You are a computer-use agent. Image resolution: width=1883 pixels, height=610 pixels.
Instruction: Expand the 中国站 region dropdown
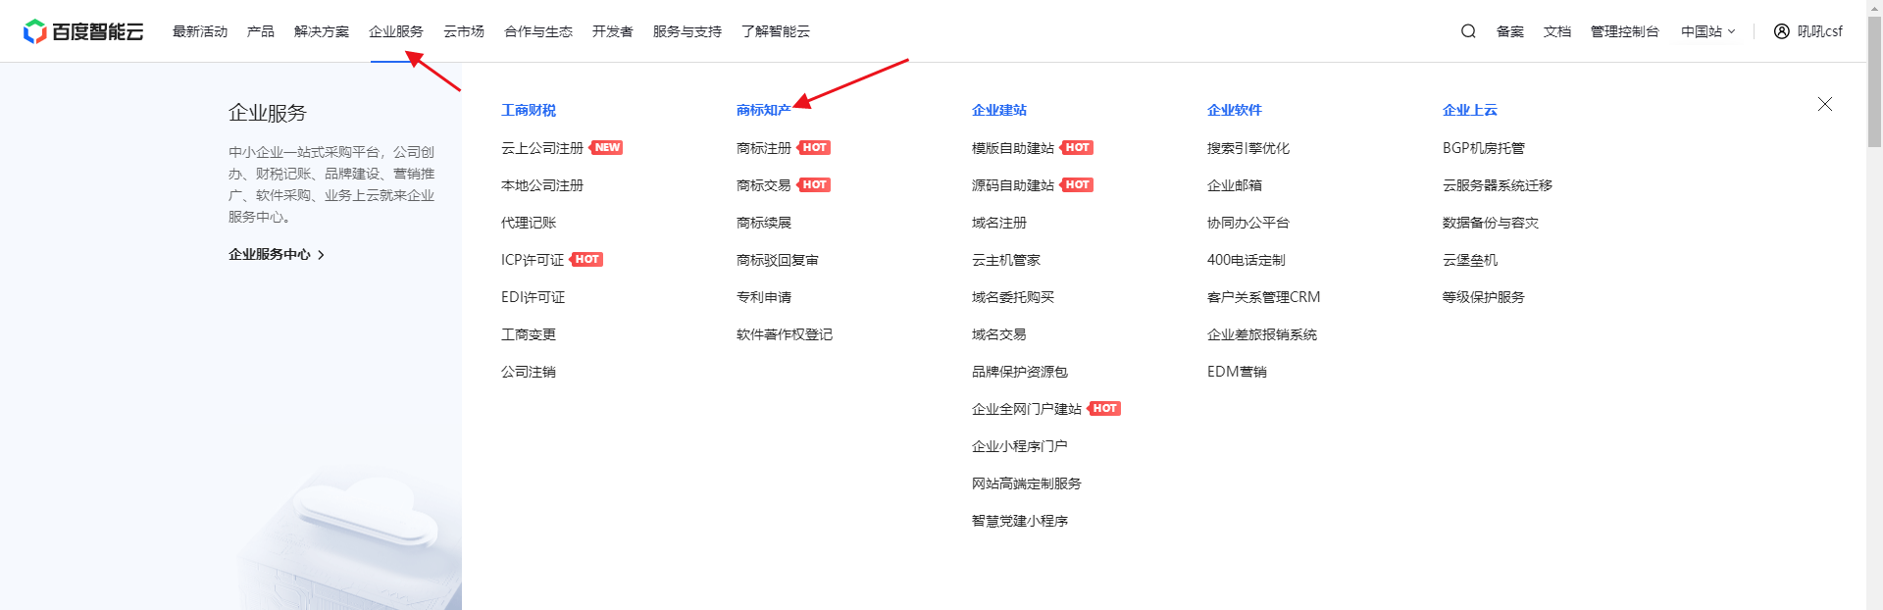coord(1708,31)
